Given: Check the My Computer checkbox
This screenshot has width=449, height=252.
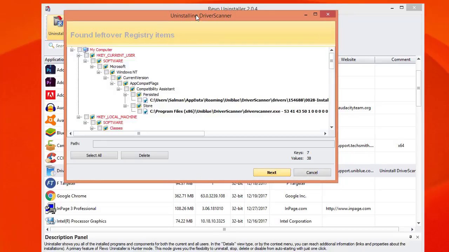Looking at the screenshot, I should pos(80,50).
